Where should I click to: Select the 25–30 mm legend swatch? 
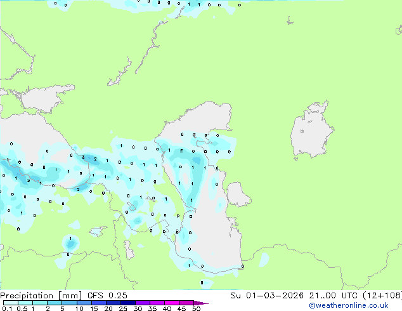(x=128, y=303)
